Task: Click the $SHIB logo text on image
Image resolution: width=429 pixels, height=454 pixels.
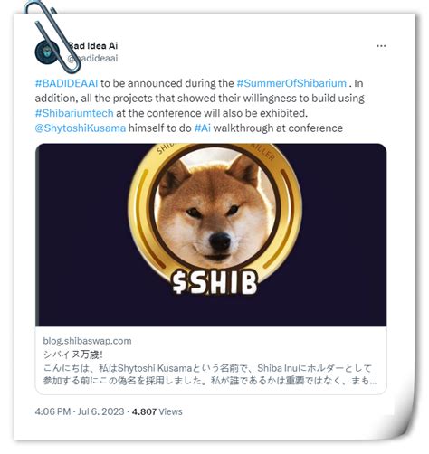Action: tap(214, 282)
